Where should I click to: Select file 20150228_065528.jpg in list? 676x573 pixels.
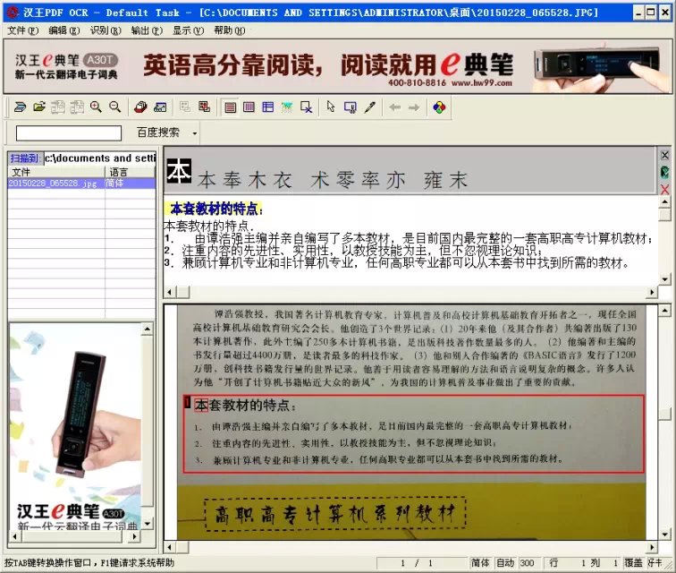52,184
